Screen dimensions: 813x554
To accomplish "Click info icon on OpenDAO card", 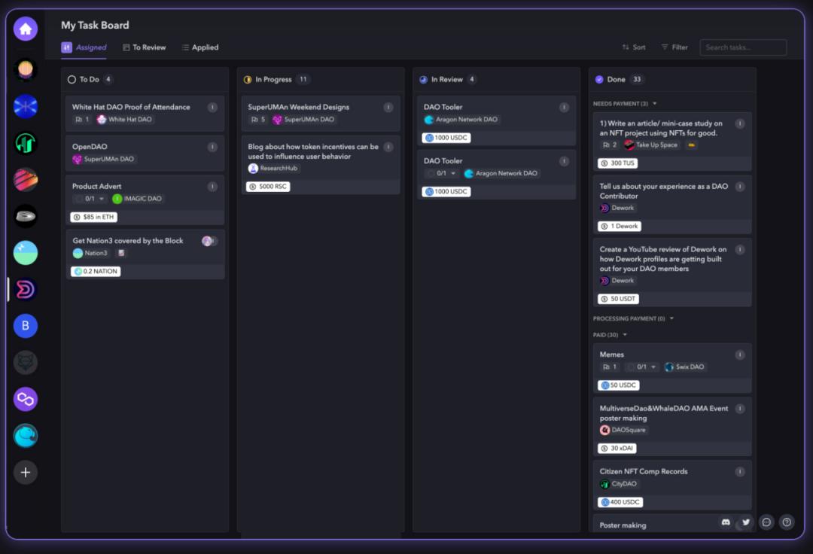I will tap(212, 147).
